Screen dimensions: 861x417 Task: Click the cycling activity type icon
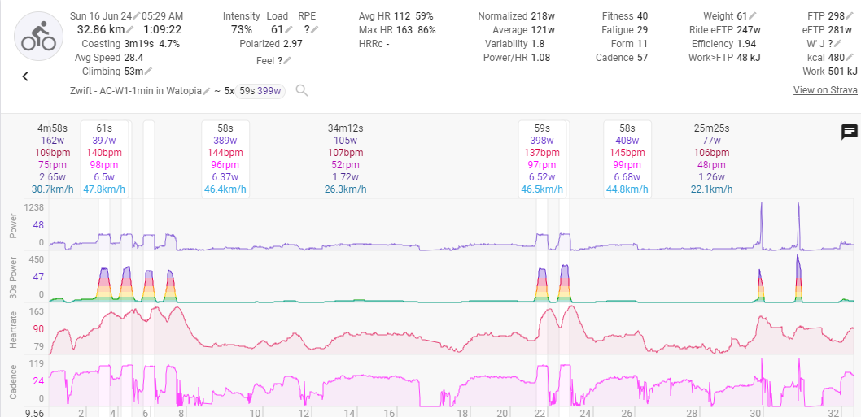(x=38, y=36)
